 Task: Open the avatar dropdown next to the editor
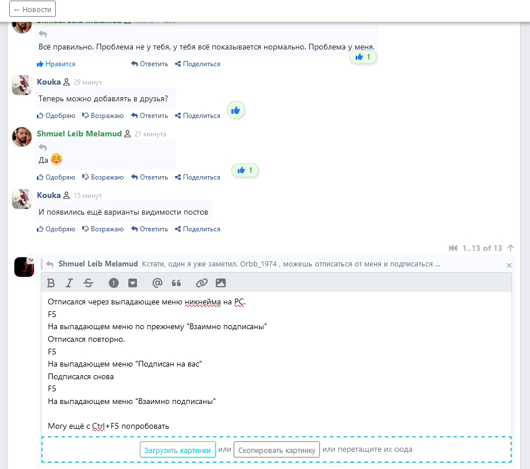click(31, 260)
